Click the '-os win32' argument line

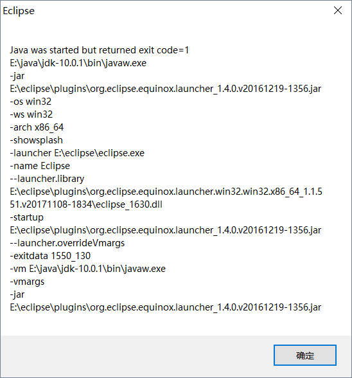coord(31,102)
